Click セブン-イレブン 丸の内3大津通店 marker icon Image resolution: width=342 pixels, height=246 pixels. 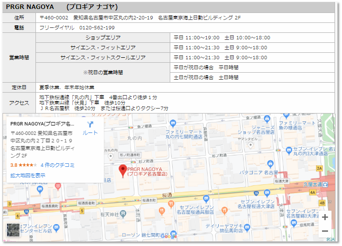(x=289, y=150)
